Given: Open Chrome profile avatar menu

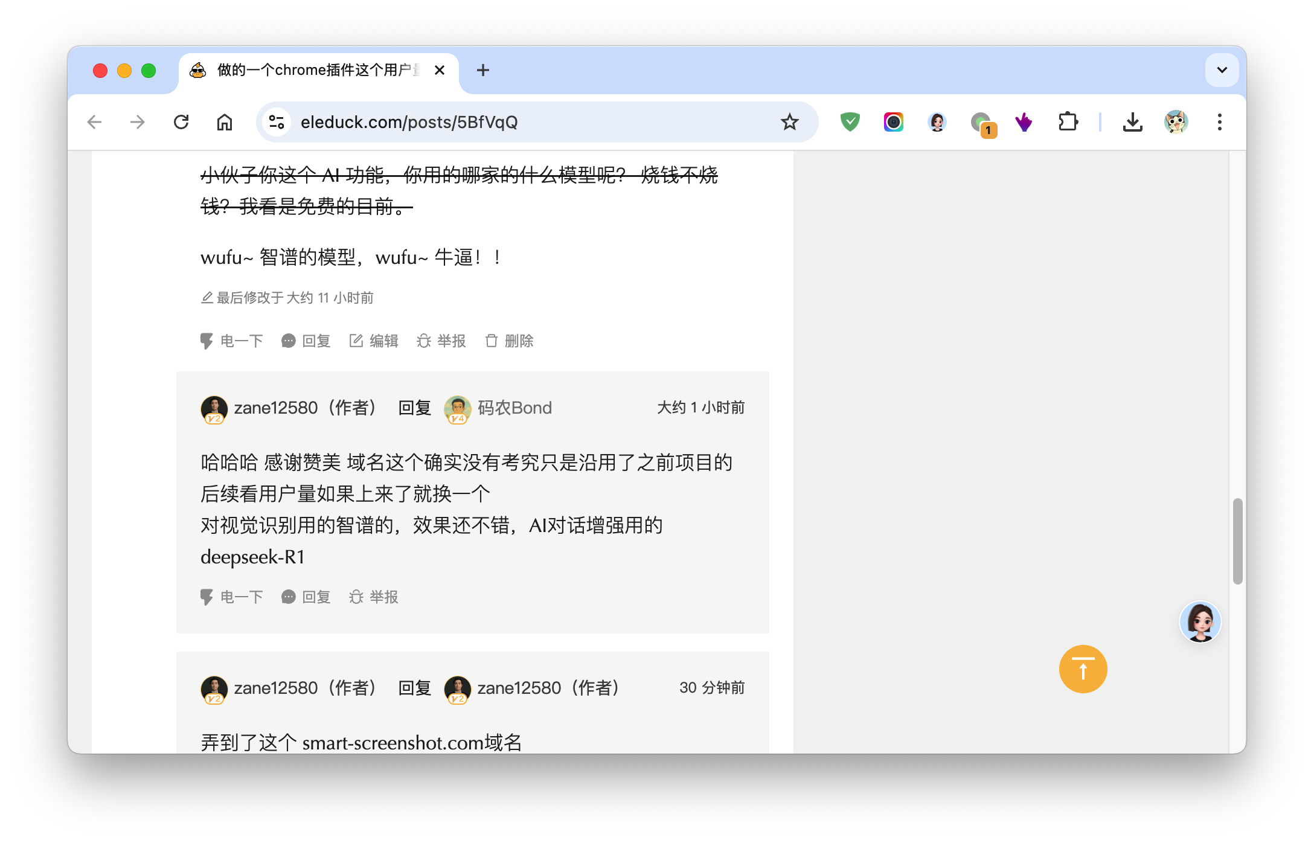Looking at the screenshot, I should click(1176, 122).
